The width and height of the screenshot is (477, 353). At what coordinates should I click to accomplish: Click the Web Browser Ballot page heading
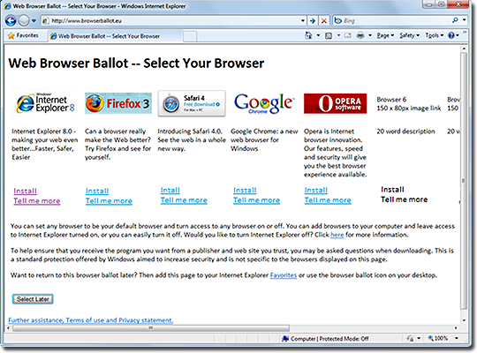[136, 64]
